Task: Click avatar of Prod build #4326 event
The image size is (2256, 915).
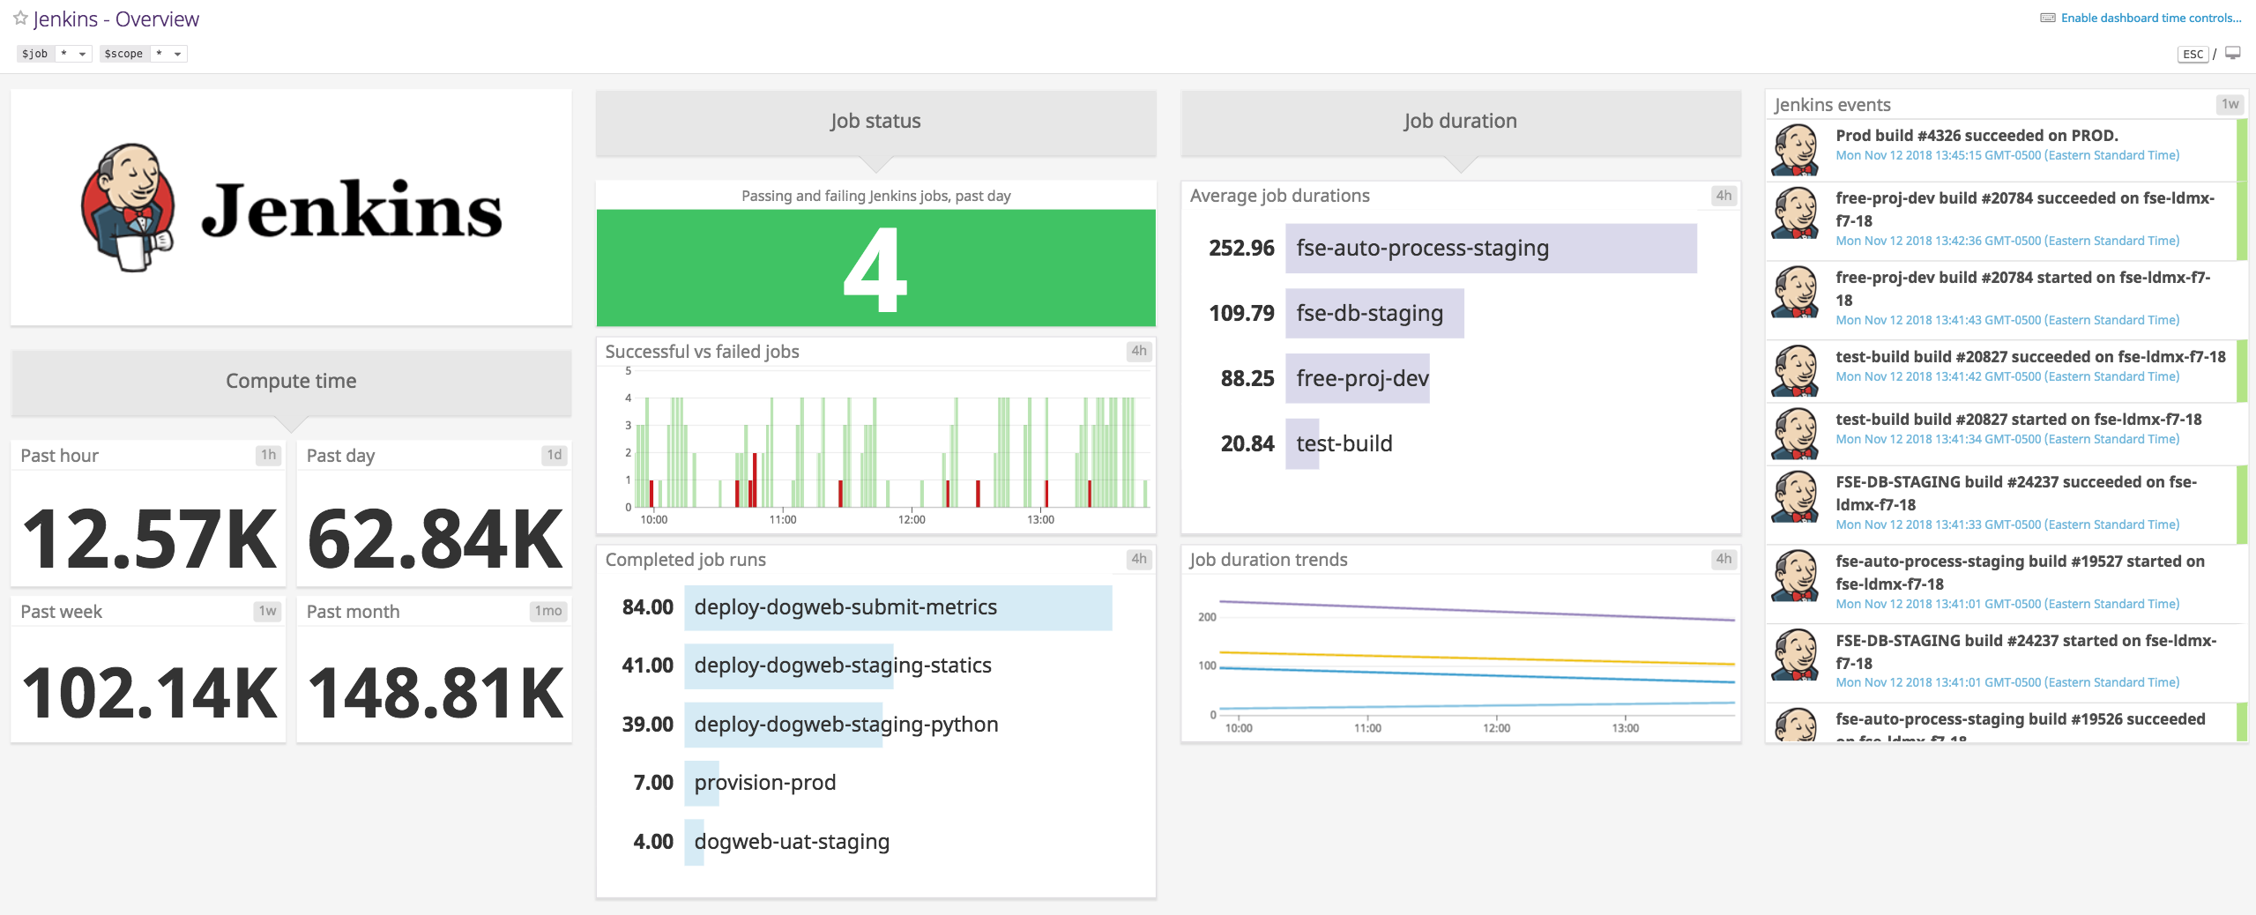Action: pos(1795,149)
